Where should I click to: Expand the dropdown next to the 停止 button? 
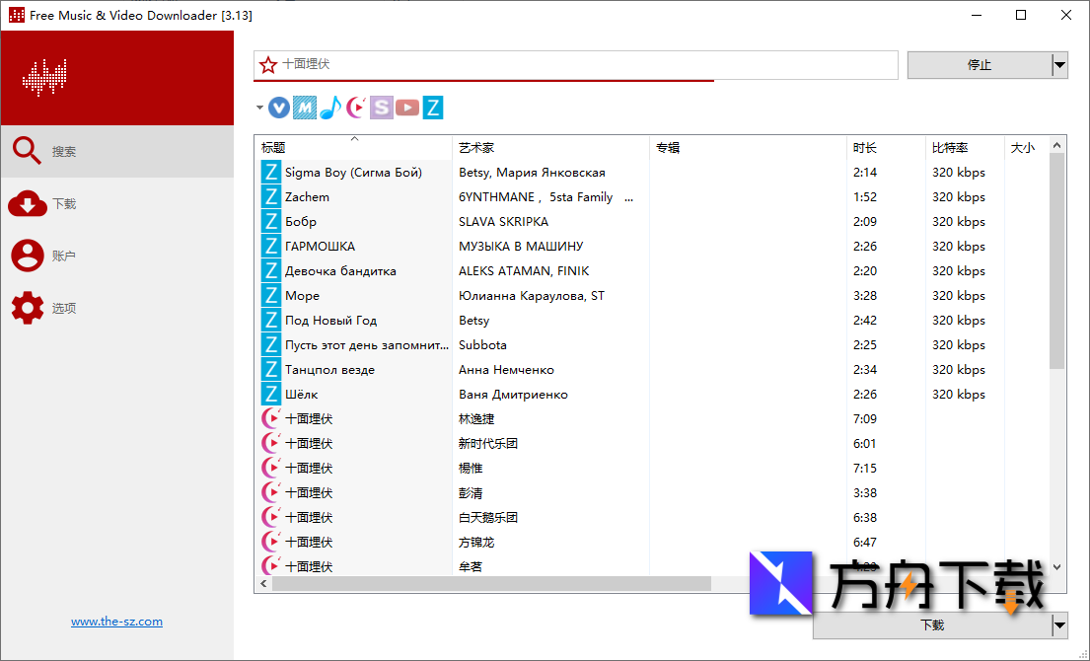[x=1059, y=65]
